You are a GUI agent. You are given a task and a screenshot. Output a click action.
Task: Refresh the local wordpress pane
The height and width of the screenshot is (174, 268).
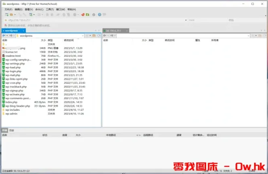point(98,35)
